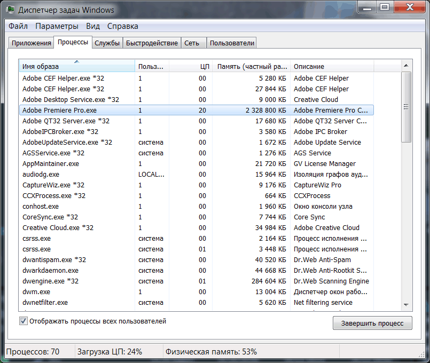Select the dwantispam.exe process
This screenshot has height=363, width=430.
coord(197,260)
